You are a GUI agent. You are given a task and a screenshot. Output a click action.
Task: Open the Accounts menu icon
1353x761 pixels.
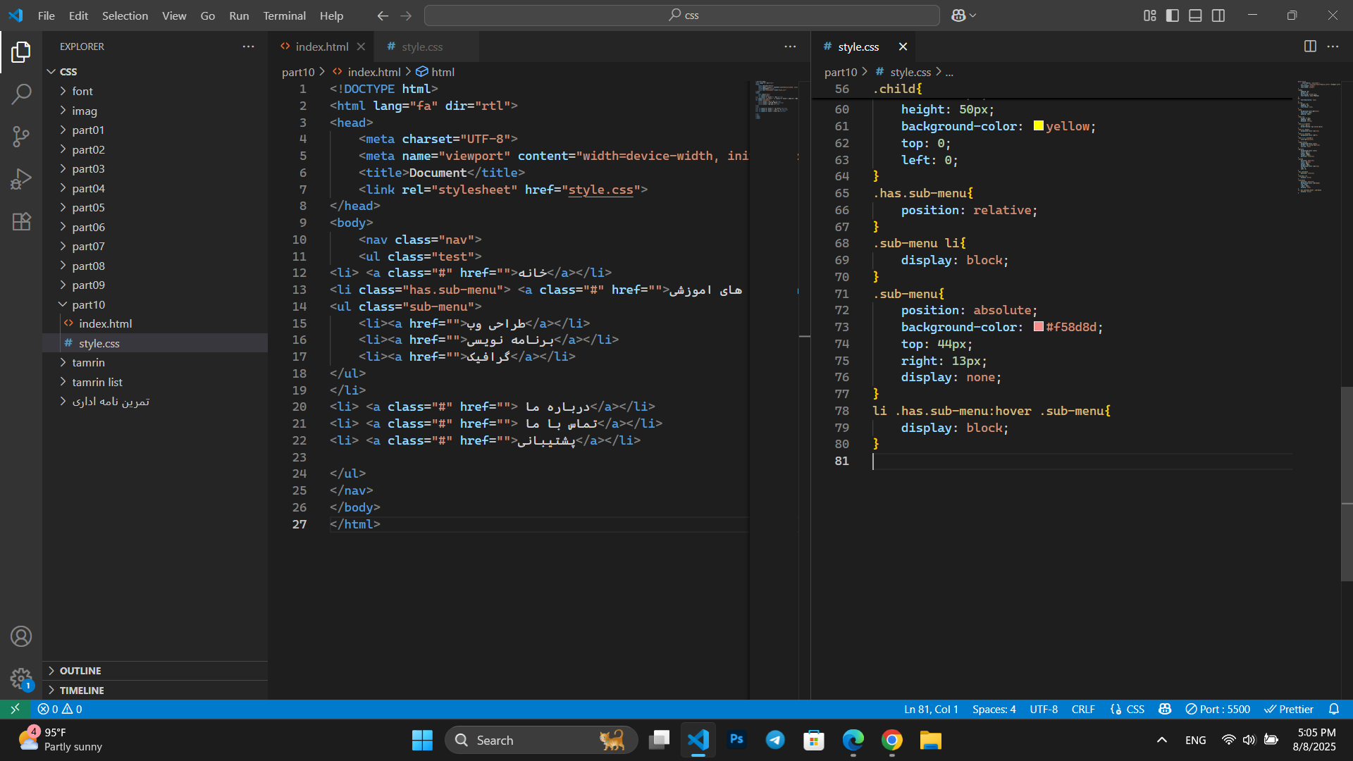coord(21,636)
